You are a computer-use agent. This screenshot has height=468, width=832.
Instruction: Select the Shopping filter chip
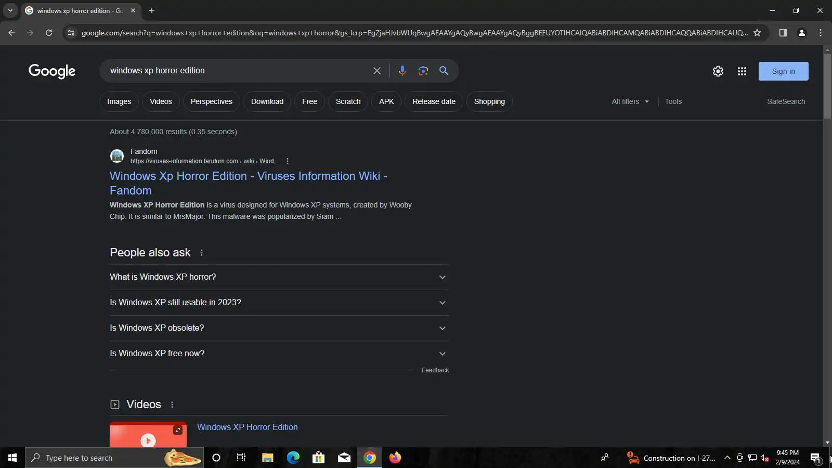tap(489, 101)
